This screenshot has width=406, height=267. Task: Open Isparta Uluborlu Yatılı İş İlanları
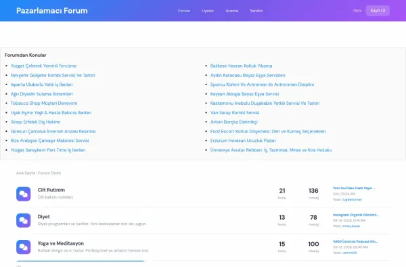pos(42,84)
